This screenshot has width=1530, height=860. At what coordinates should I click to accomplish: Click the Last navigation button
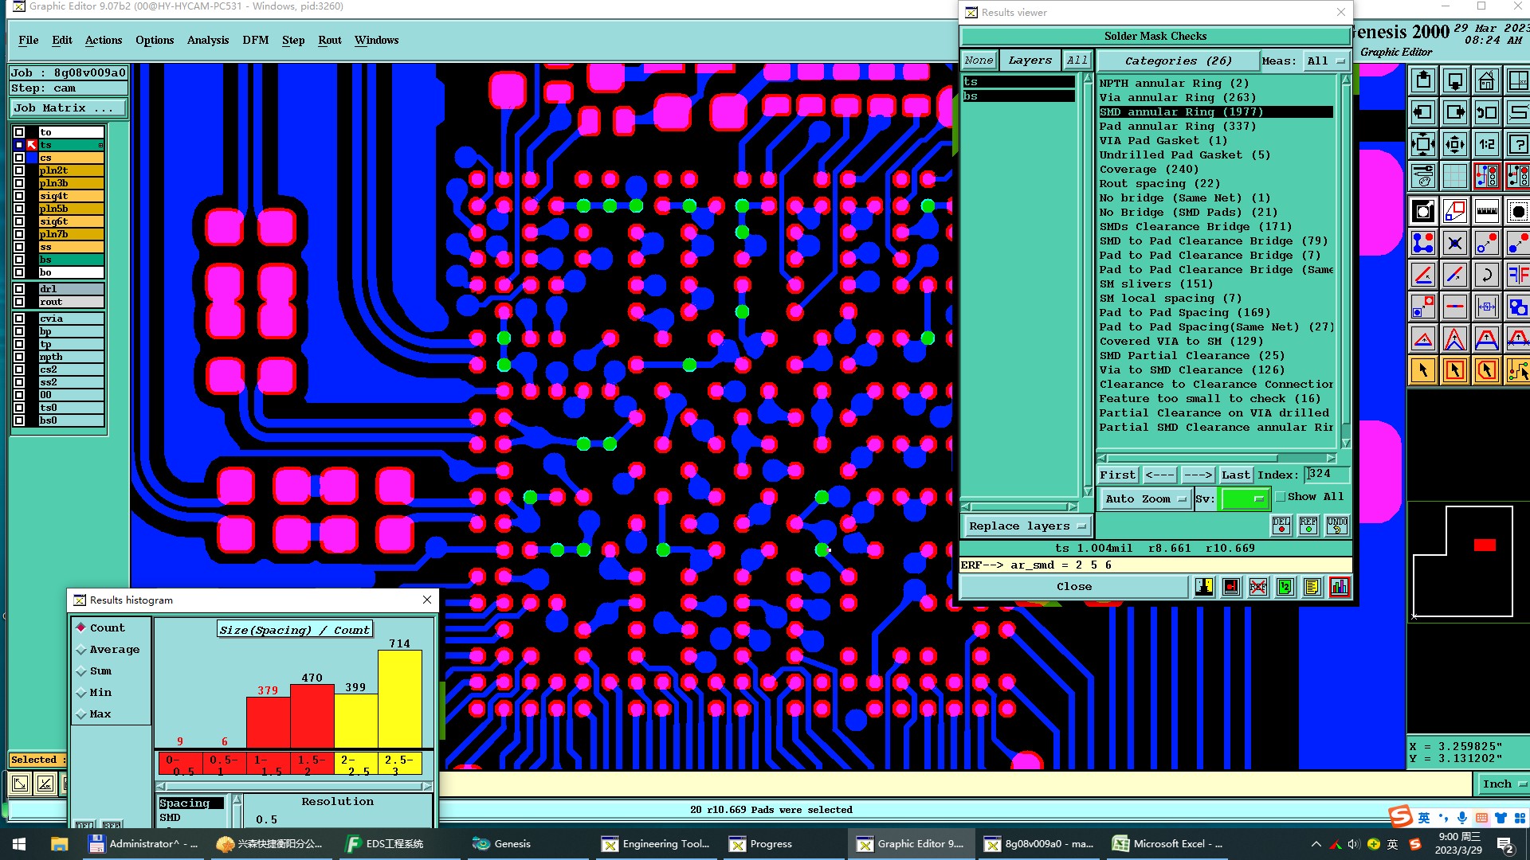(x=1235, y=475)
